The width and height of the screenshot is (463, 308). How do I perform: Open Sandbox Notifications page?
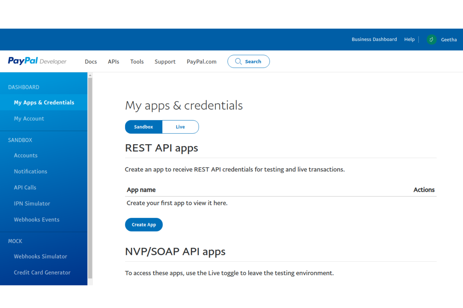tap(30, 171)
